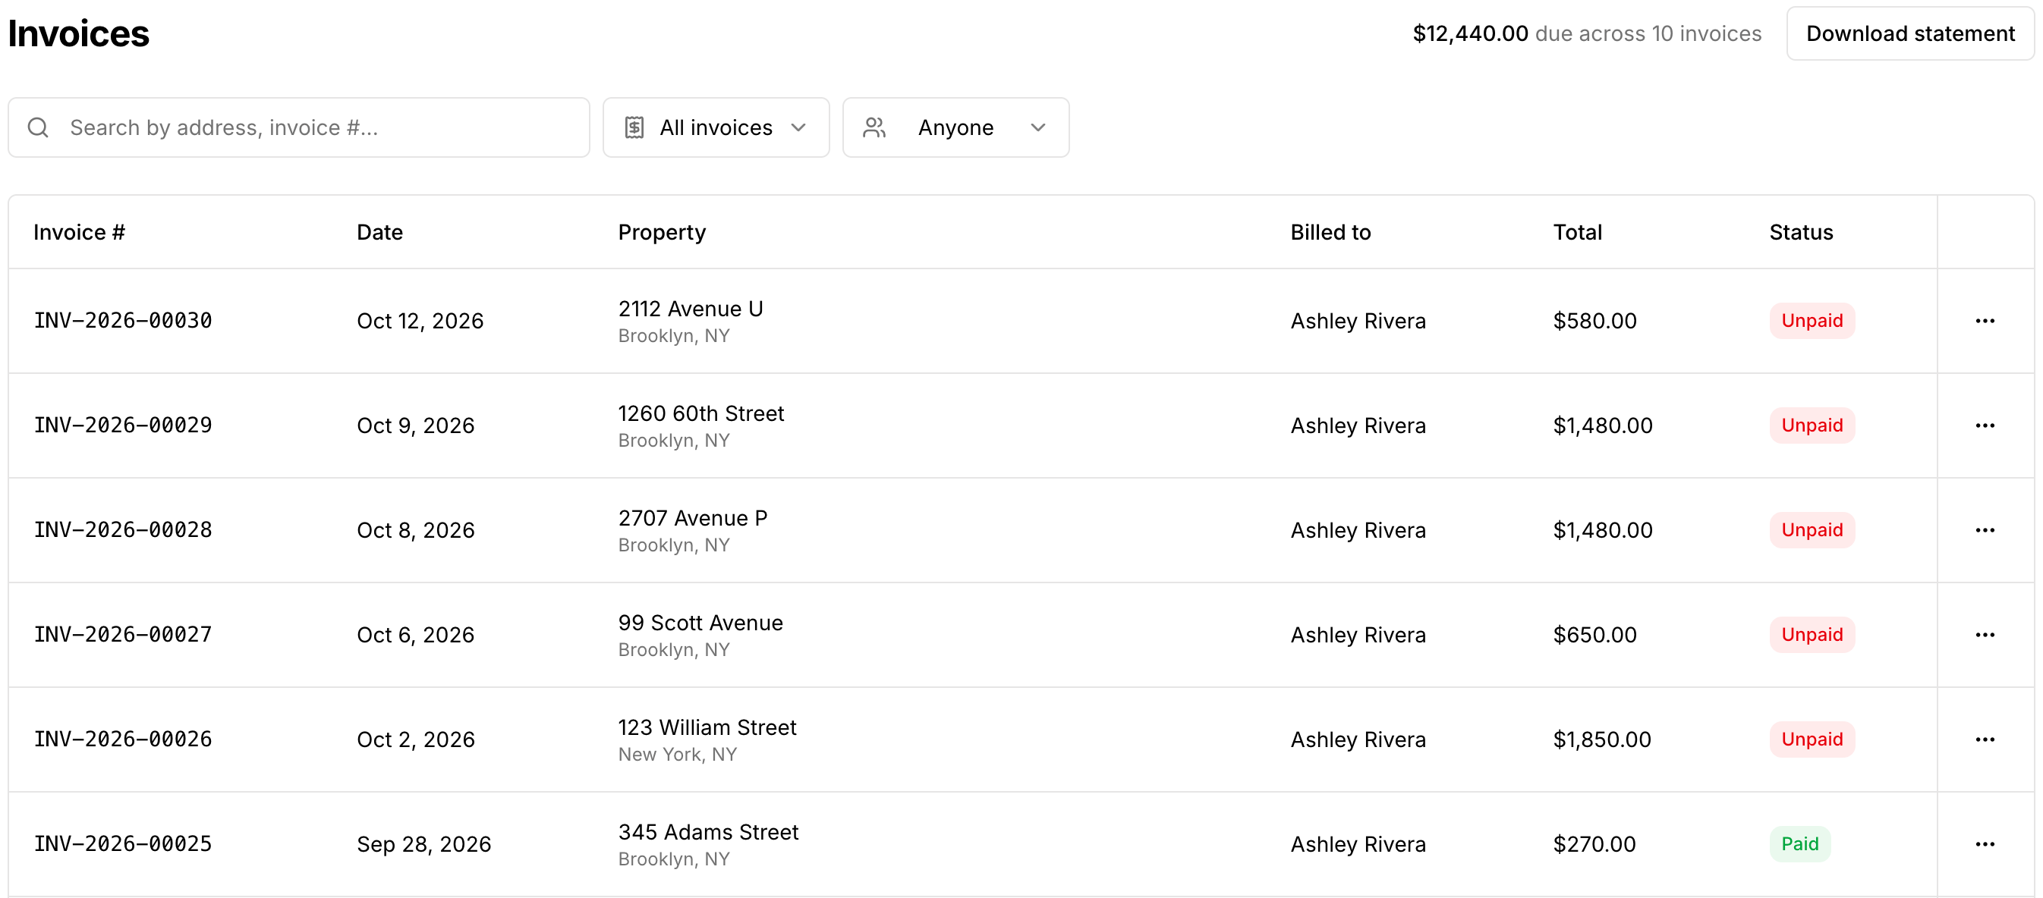Click the $270.00 total amount
This screenshot has width=2043, height=898.
click(x=1594, y=844)
